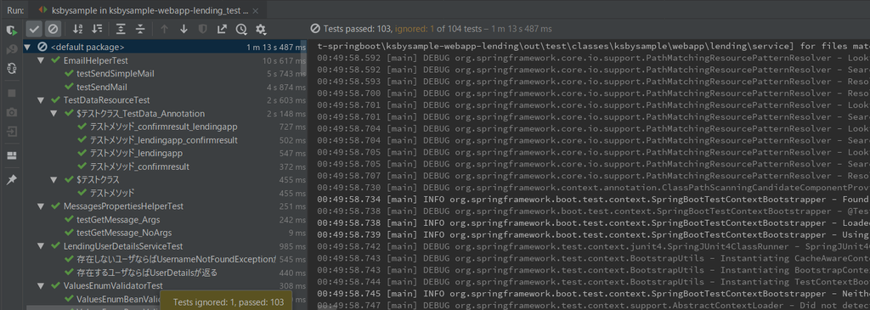870x310 pixels.
Task: Select TestDataResourceTest class
Action: 106,100
